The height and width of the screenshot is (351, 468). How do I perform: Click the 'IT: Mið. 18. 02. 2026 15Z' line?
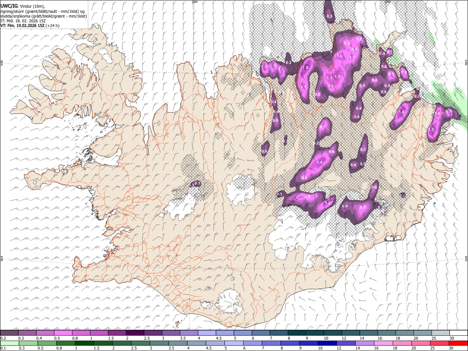(23, 21)
